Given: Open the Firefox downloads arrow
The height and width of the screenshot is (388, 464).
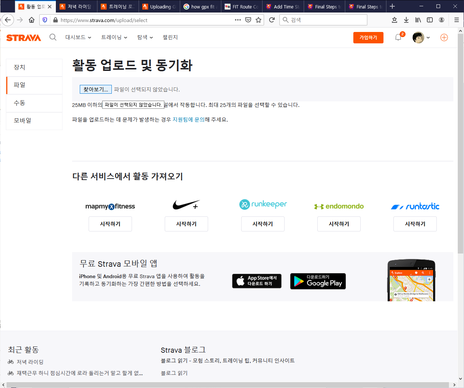Looking at the screenshot, I should [406, 20].
